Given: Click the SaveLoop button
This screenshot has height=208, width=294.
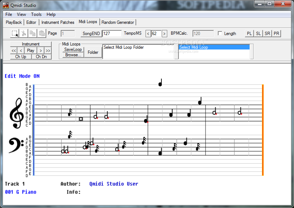Looking at the screenshot, I should (73, 49).
